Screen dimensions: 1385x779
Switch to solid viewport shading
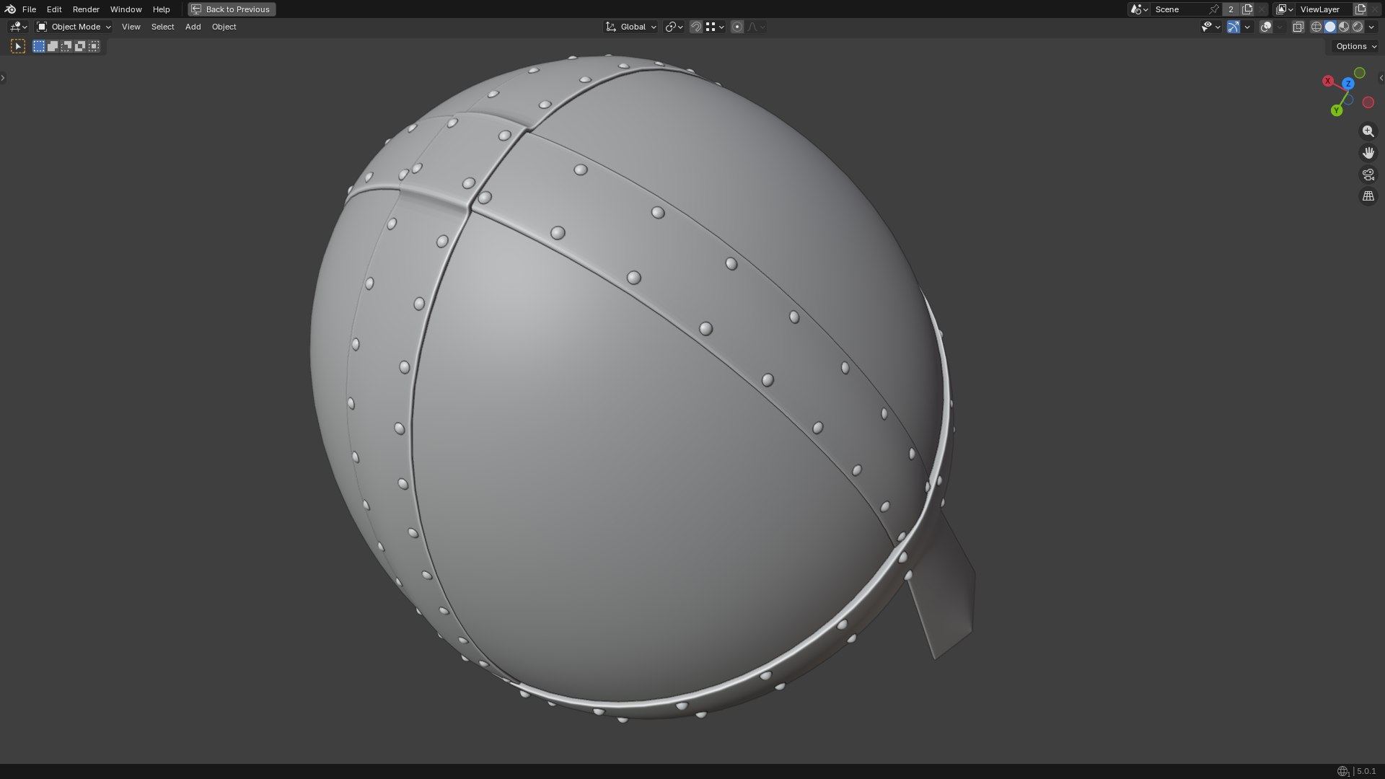[x=1330, y=27]
